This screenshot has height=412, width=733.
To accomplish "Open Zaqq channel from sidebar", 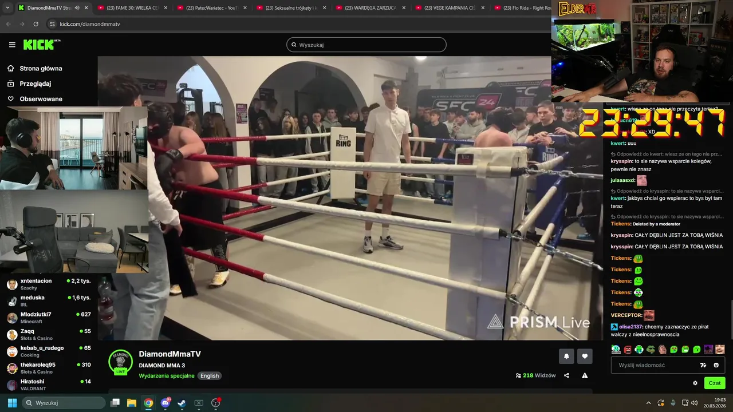I will click(x=49, y=334).
